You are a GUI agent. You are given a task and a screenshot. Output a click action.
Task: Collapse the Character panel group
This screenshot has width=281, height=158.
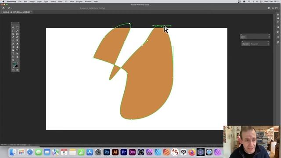pyautogui.click(x=268, y=41)
